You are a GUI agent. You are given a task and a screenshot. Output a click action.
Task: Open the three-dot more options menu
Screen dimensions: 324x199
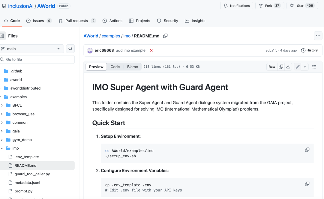(x=318, y=36)
